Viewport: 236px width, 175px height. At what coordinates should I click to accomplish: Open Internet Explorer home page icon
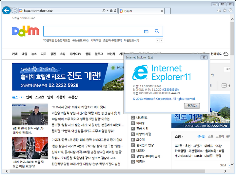pyautogui.click(x=219, y=10)
